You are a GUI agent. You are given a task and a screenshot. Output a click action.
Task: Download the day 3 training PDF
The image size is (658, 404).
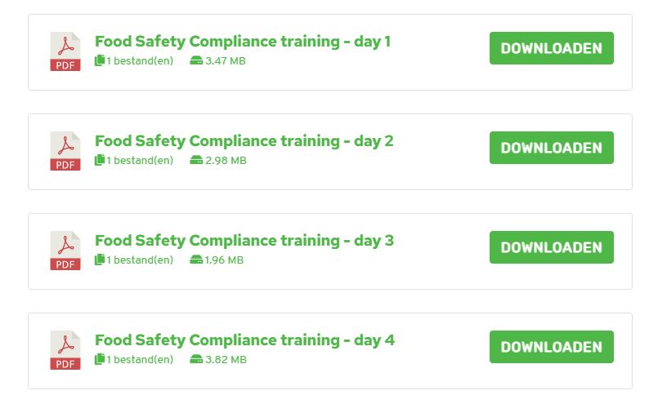[552, 247]
